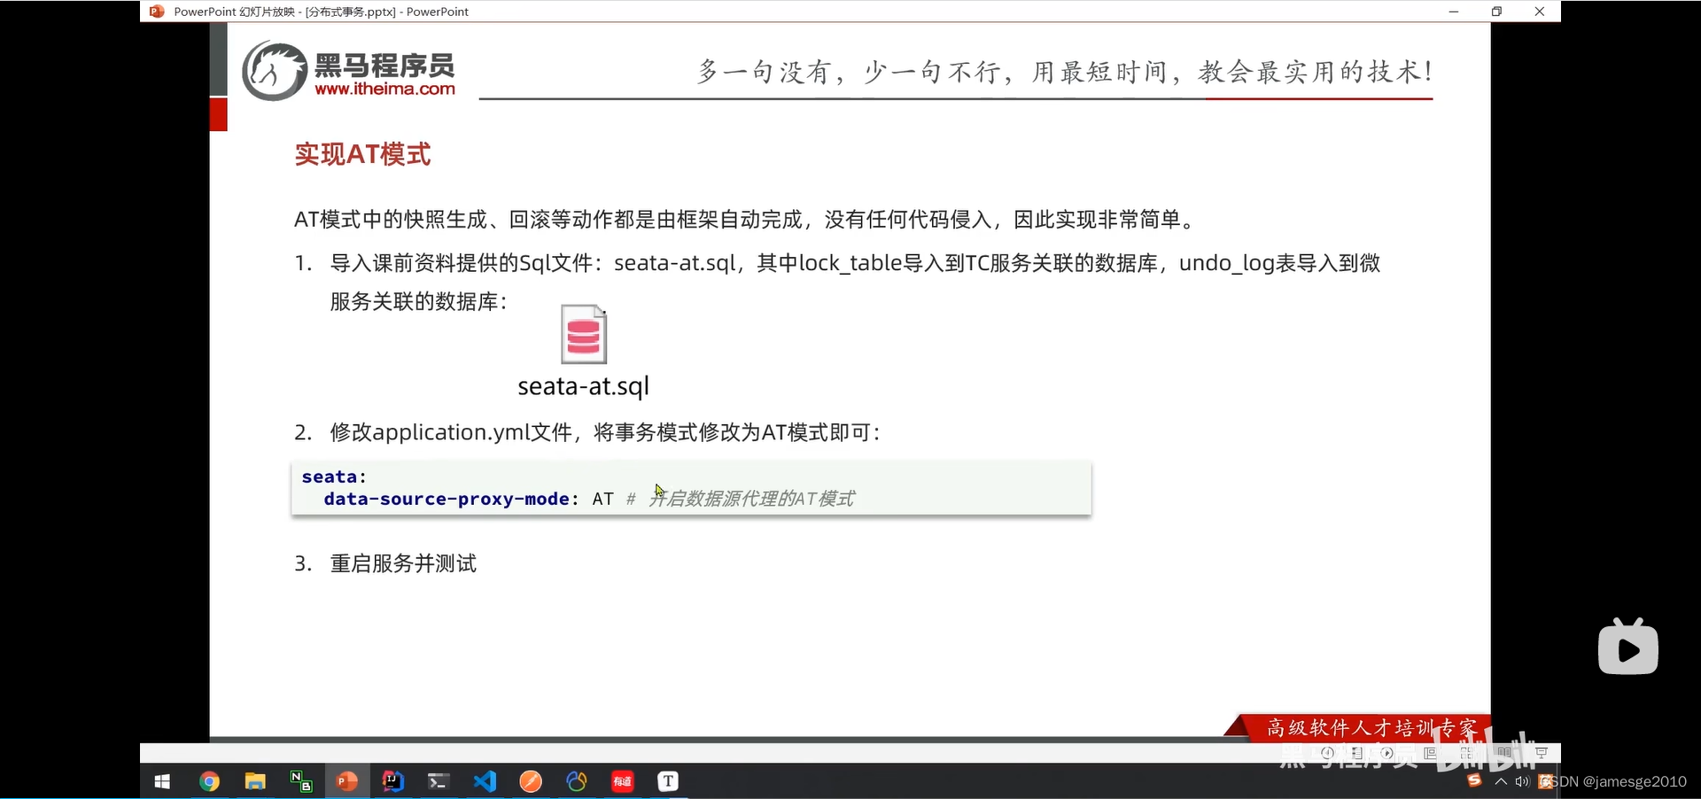Click the step 3 text '重启服务并测试'
Screen dimensions: 1701x799
403,563
